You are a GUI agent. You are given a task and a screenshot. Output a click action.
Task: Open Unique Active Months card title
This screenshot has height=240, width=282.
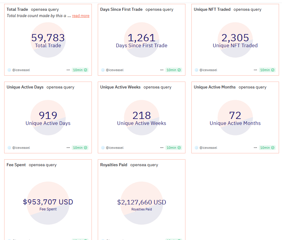(215, 87)
